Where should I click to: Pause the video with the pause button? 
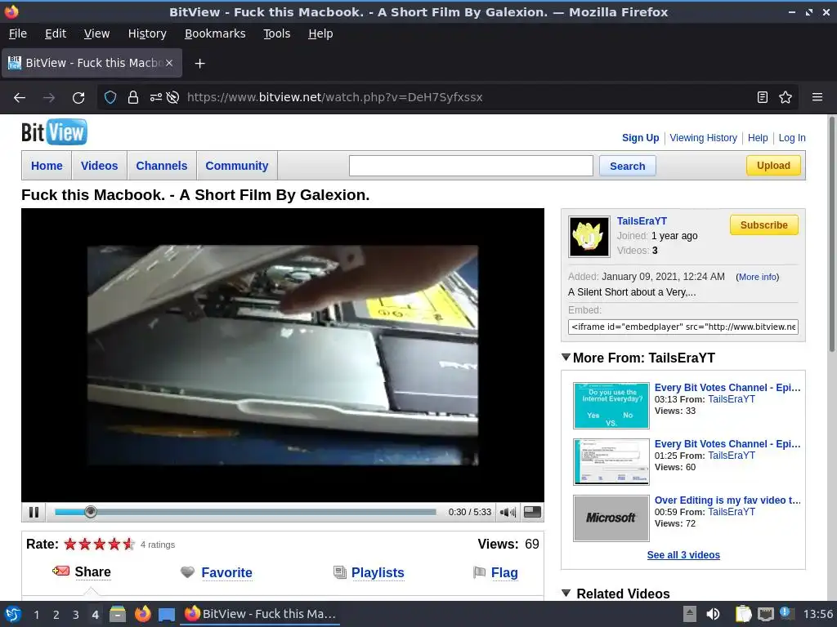[34, 513]
